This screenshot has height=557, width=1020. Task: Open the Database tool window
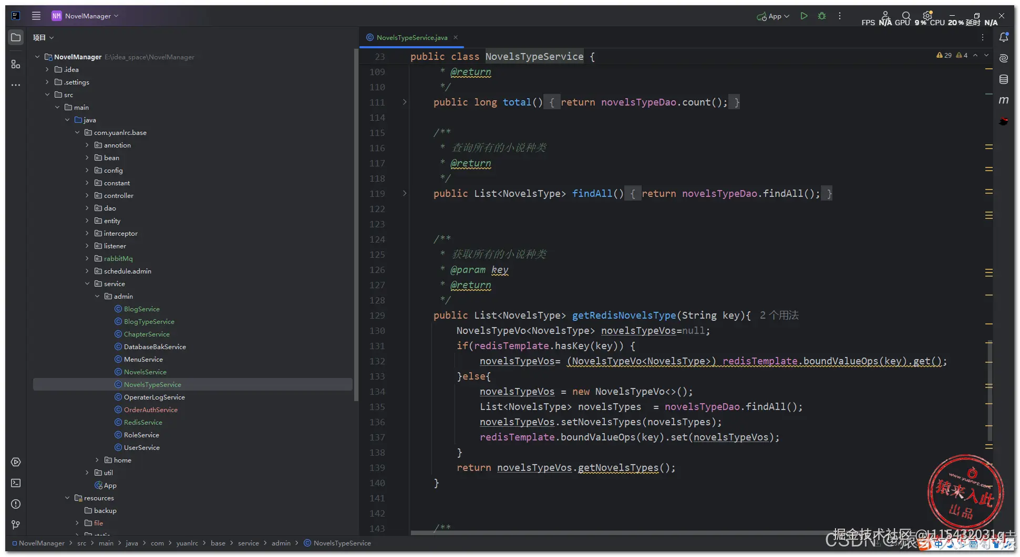1004,79
